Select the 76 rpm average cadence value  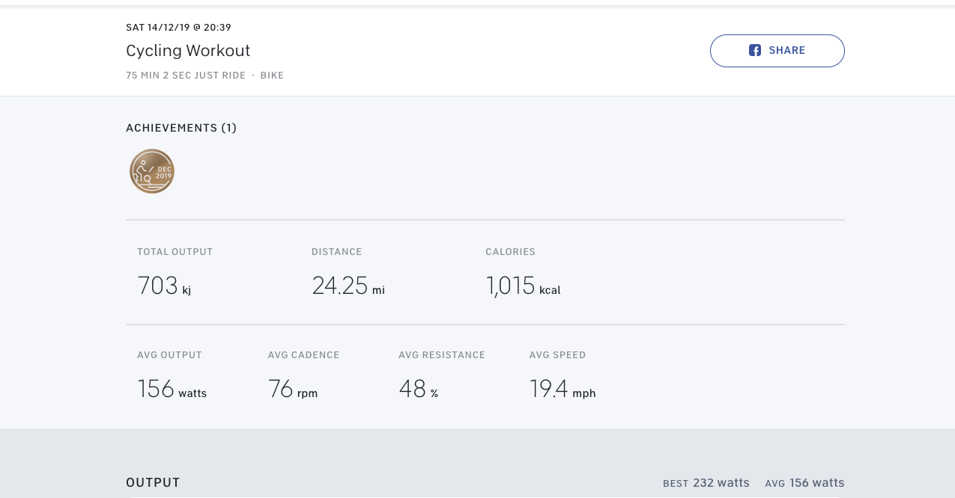292,390
